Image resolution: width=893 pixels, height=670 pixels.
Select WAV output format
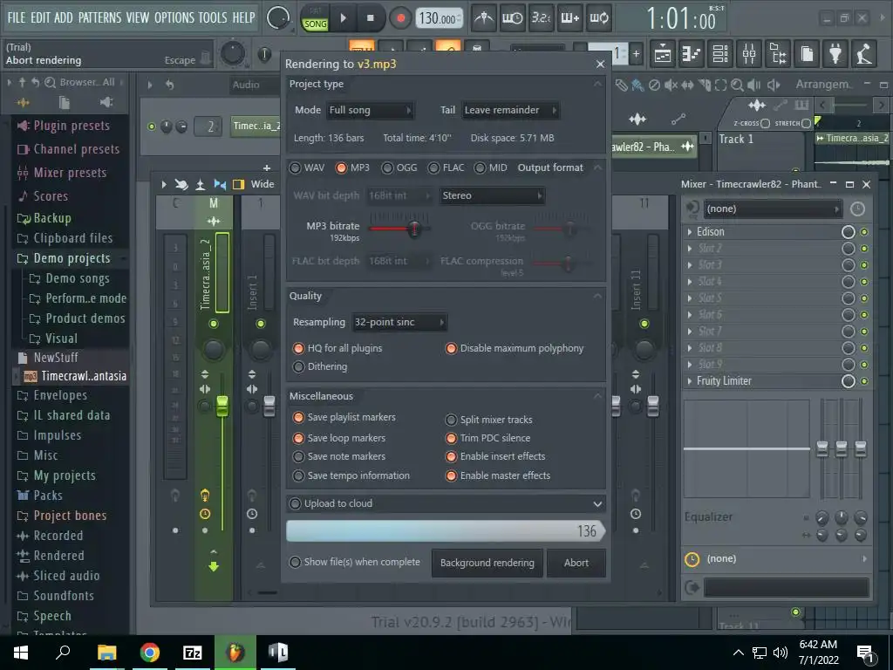[307, 167]
